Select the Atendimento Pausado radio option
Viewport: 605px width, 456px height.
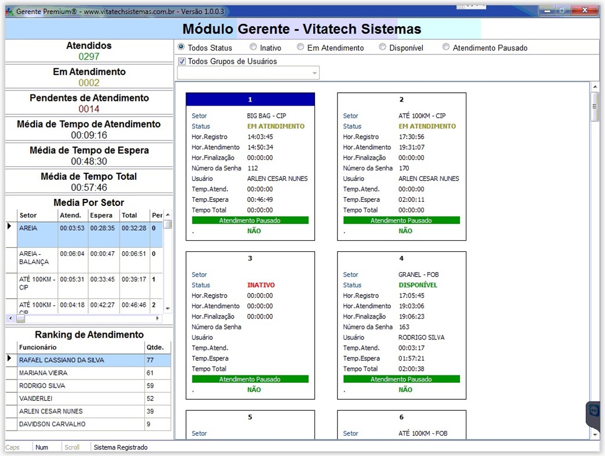click(x=446, y=47)
